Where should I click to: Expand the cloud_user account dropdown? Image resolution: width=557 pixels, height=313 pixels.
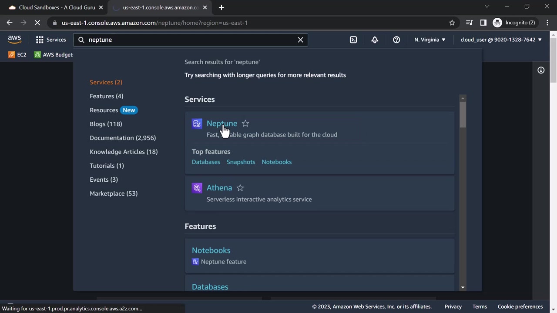501,40
